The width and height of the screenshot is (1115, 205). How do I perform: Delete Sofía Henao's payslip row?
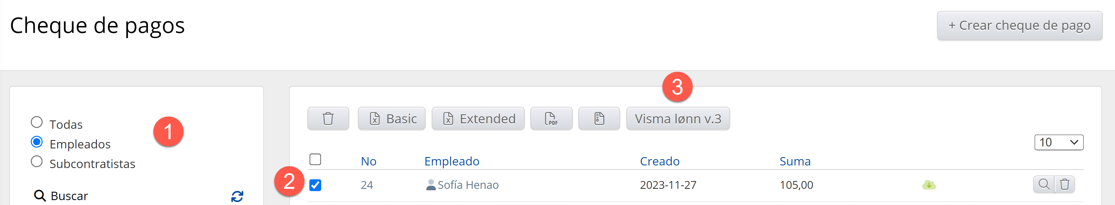click(x=1065, y=185)
